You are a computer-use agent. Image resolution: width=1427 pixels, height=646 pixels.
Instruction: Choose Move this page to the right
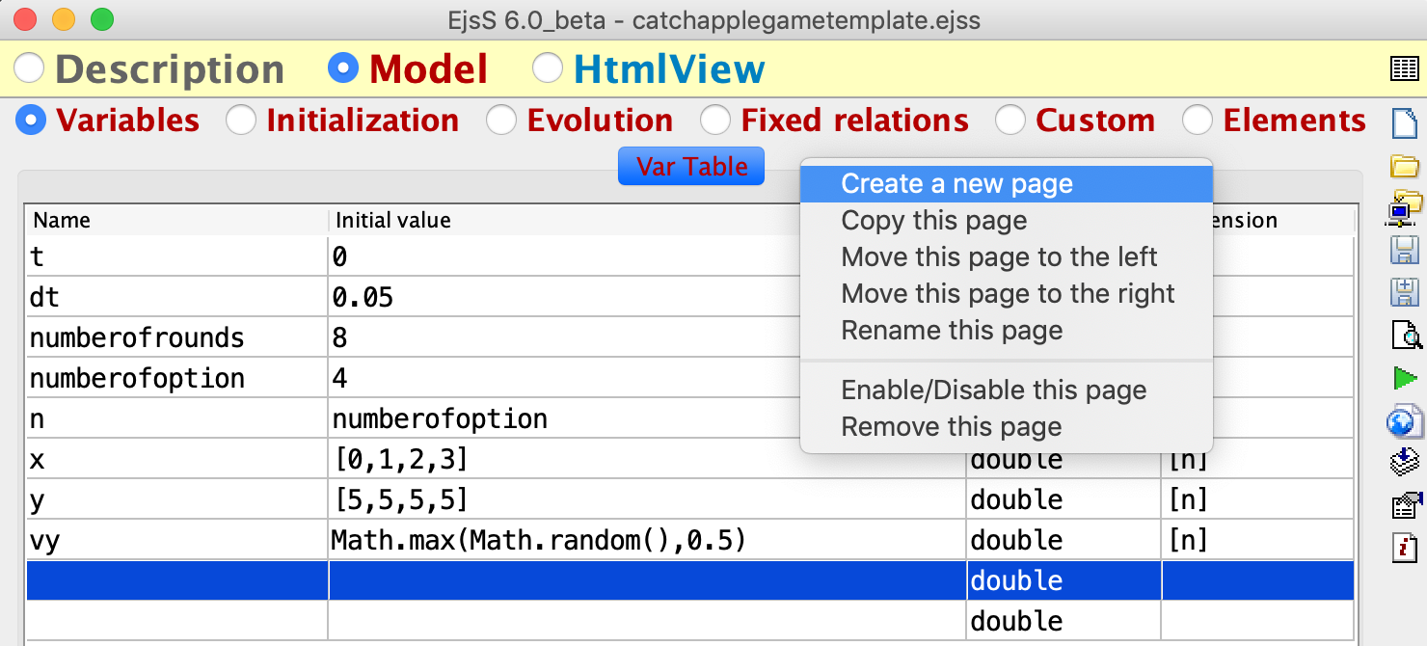click(1007, 293)
